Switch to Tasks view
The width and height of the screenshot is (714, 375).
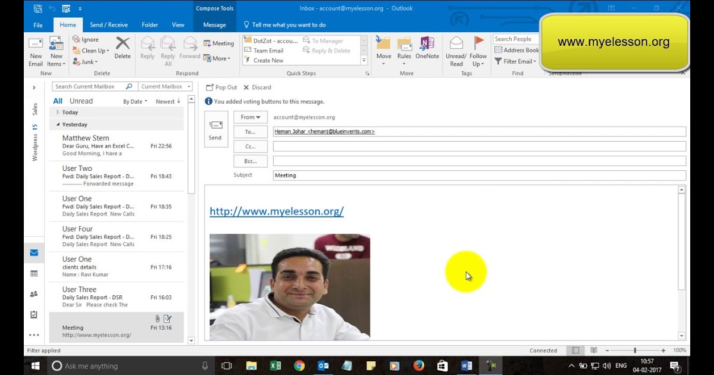(34, 314)
